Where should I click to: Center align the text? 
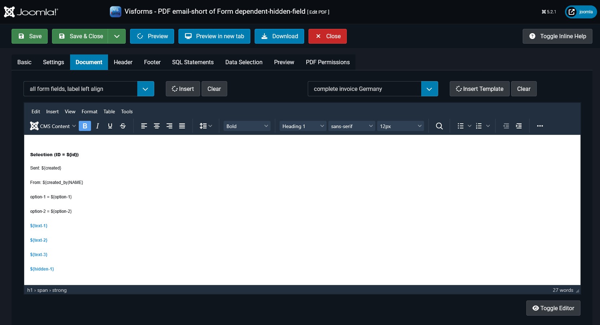157,126
